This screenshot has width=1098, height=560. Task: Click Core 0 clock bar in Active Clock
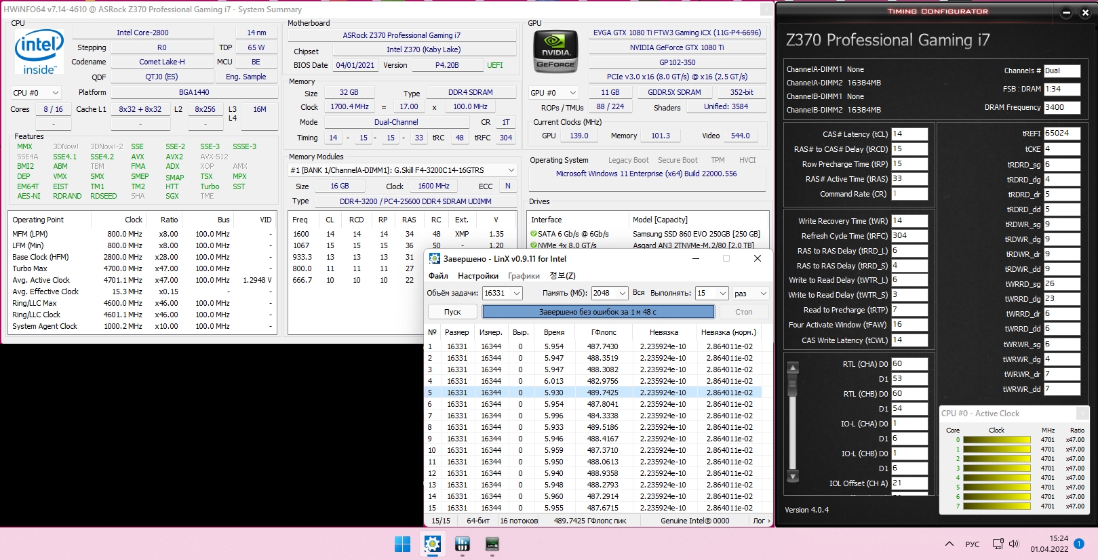click(997, 440)
